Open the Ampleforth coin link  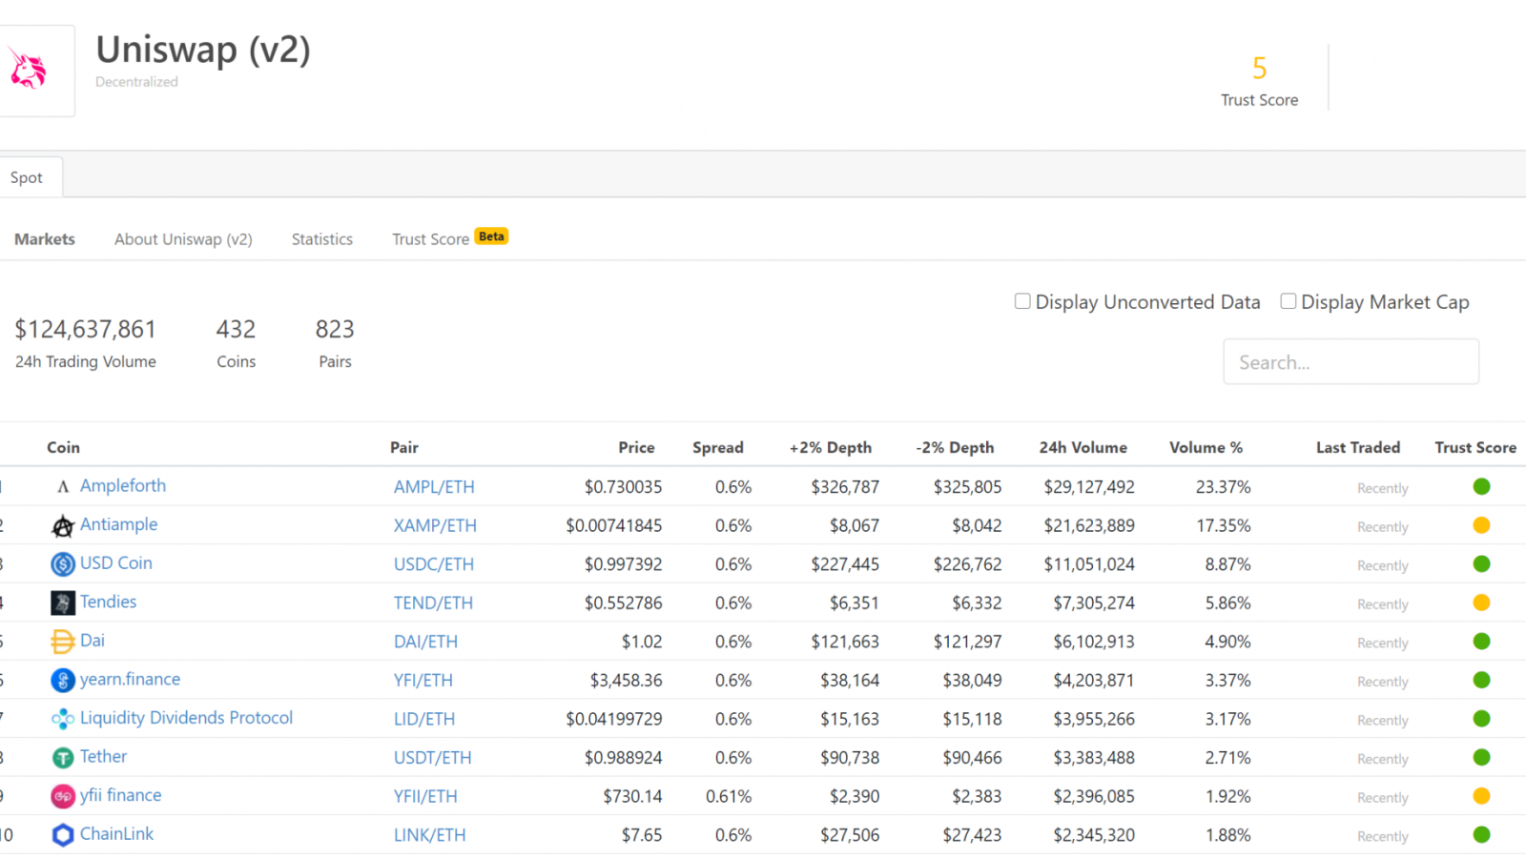[x=123, y=486]
